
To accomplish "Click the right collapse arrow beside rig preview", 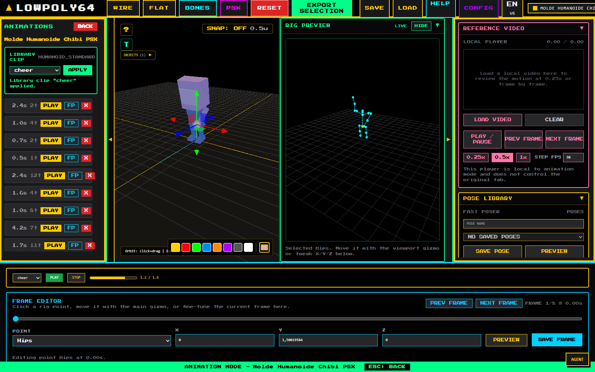I will pyautogui.click(x=448, y=139).
